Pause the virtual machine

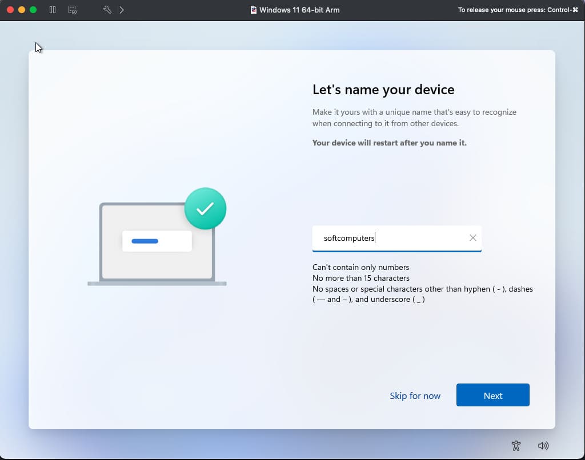(x=53, y=10)
